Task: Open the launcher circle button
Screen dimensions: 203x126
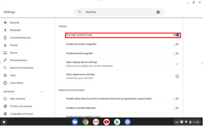Action: [x=4, y=122]
